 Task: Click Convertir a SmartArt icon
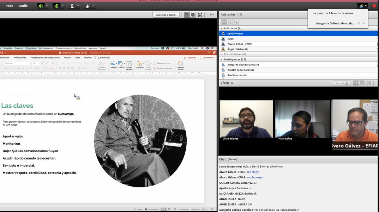pyautogui.click(x=102, y=66)
